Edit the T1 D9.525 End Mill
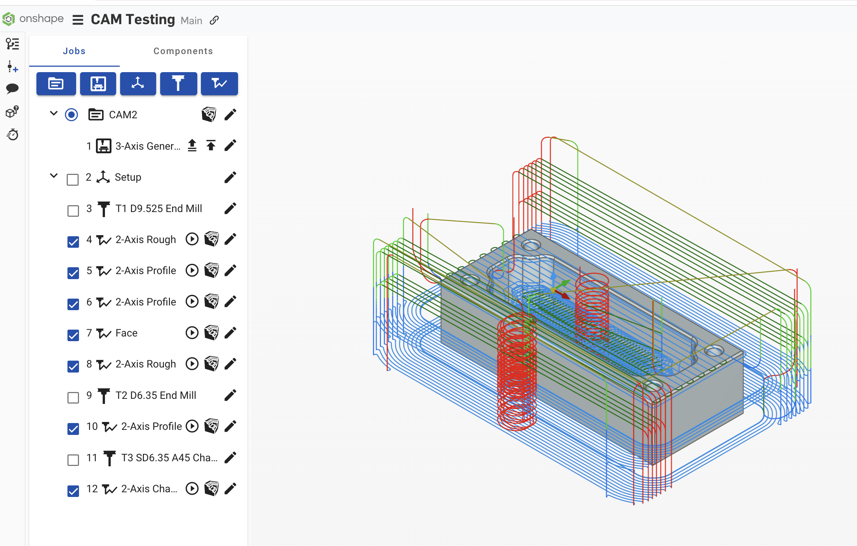 pos(230,208)
